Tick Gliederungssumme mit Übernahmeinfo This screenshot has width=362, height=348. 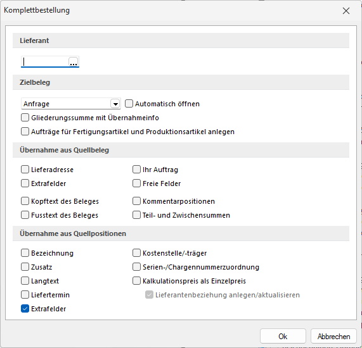25,118
